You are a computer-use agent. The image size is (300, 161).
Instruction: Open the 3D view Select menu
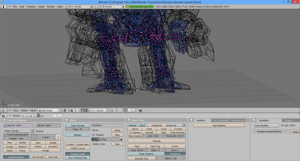[24, 111]
